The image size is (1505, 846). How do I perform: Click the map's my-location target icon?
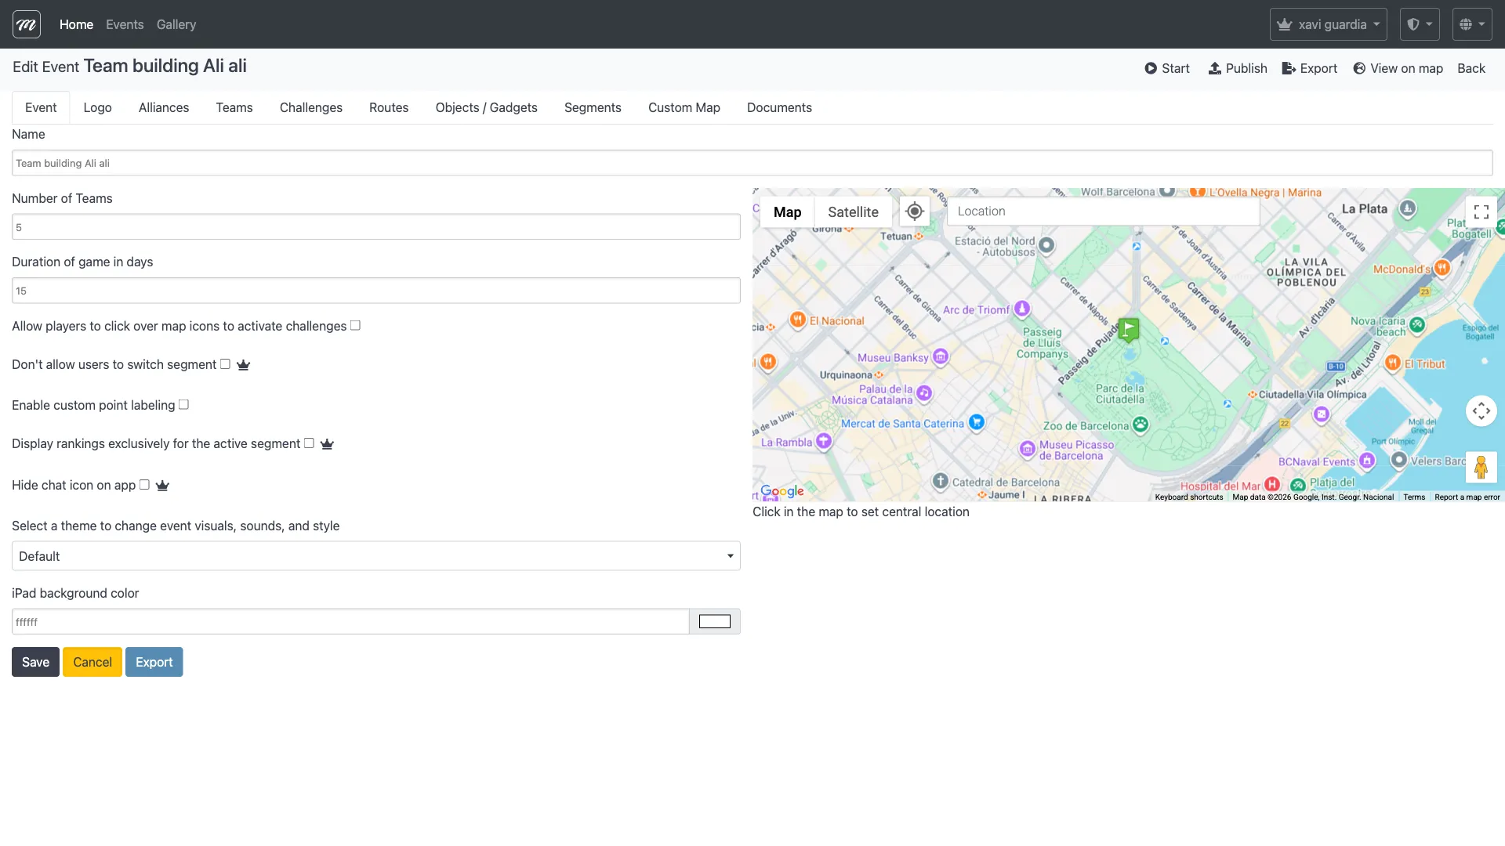914,211
